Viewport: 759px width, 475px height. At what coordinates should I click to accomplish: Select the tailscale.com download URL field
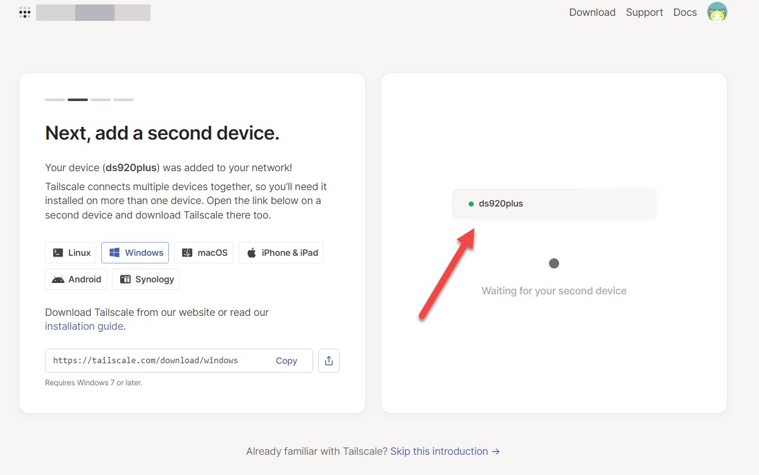click(x=179, y=361)
